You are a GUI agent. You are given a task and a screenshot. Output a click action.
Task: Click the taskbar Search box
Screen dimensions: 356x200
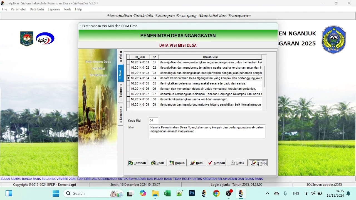click(94, 193)
